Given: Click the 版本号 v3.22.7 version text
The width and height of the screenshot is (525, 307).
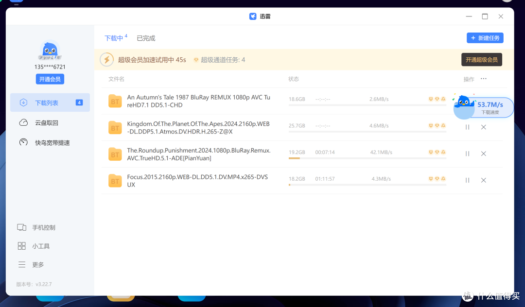Looking at the screenshot, I should [x=34, y=284].
